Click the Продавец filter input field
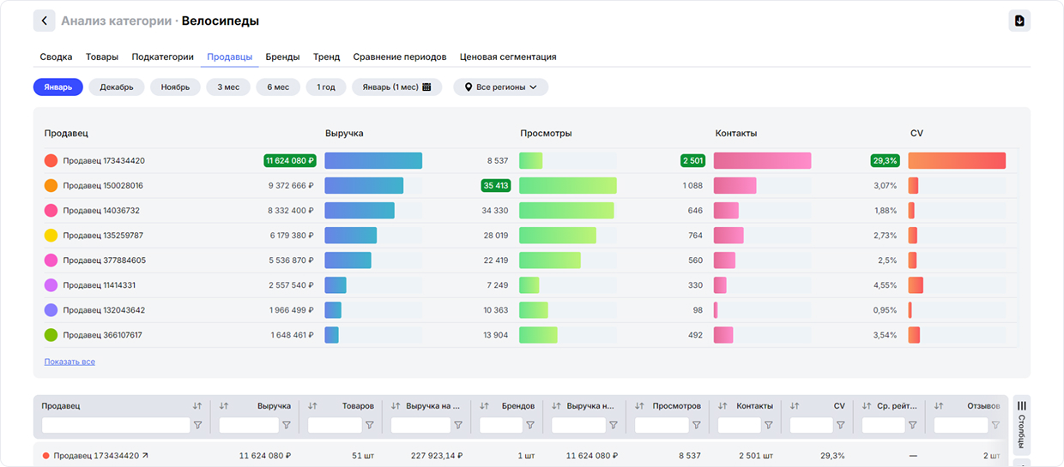Screen dimensions: 1064x467 coord(116,425)
